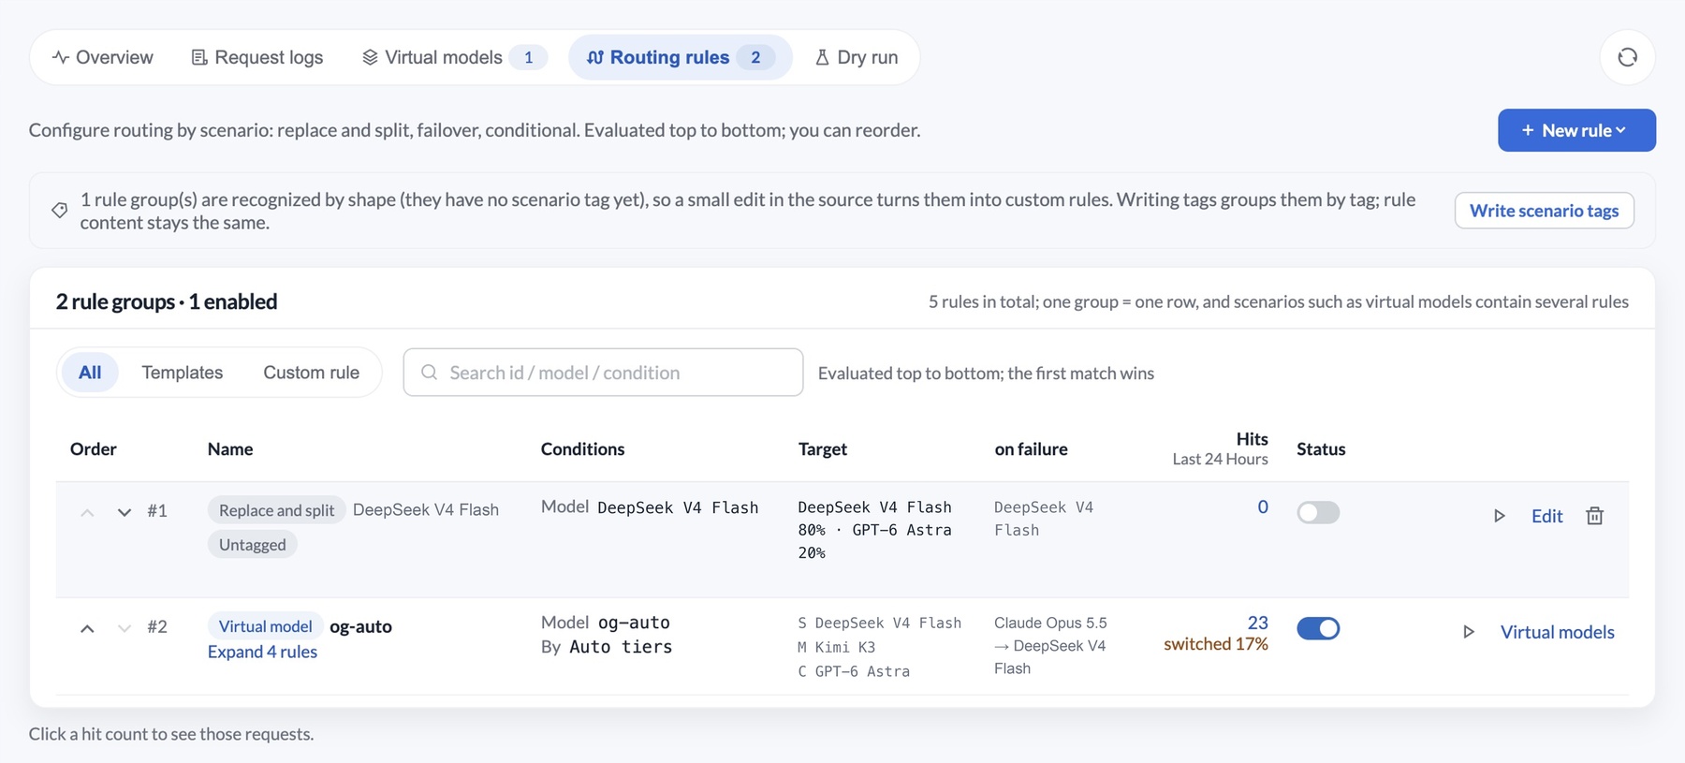The image size is (1685, 763).
Task: Click the Virtual model tag
Action: pos(265,626)
